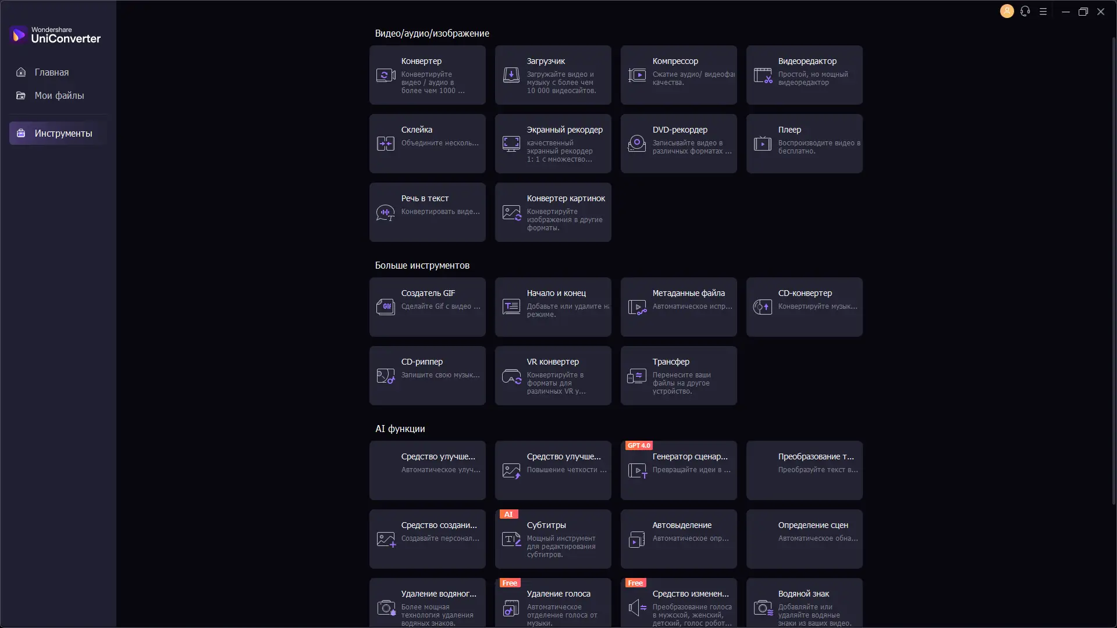Click the Трансфер tool card
Viewport: 1117px width, 628px height.
tap(678, 376)
